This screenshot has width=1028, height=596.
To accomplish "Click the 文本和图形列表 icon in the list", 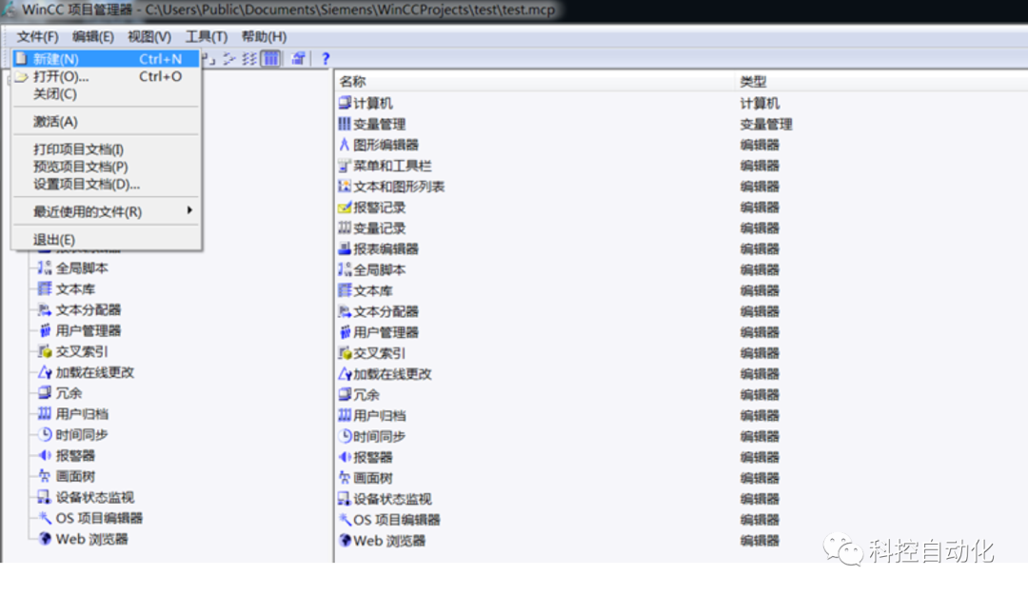I will coord(345,187).
